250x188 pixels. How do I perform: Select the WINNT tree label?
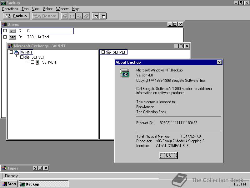coord(27,52)
